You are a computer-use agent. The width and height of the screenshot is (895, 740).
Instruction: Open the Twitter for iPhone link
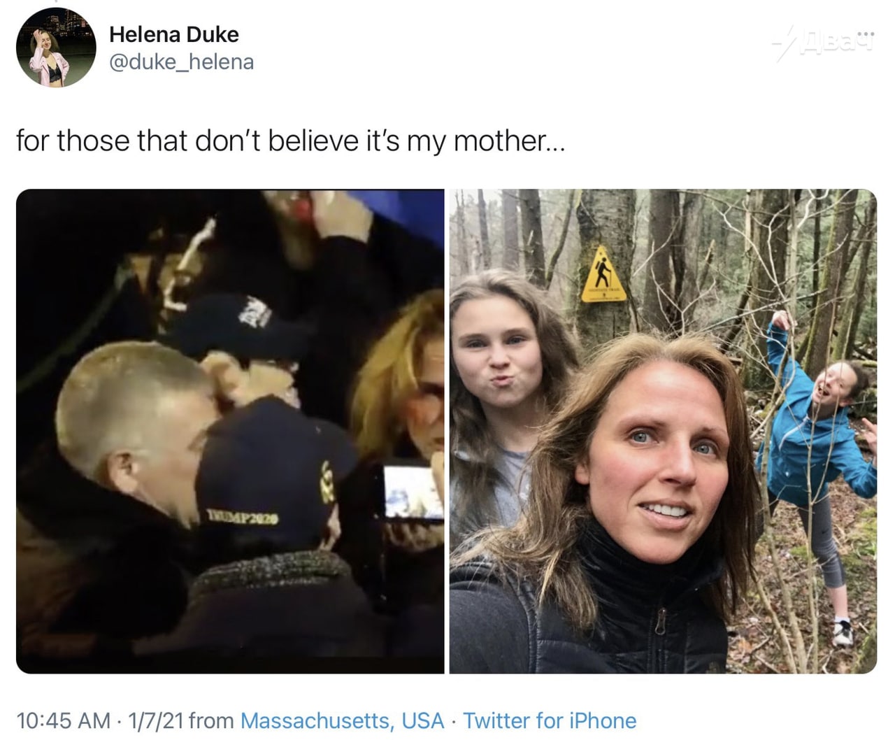click(550, 720)
